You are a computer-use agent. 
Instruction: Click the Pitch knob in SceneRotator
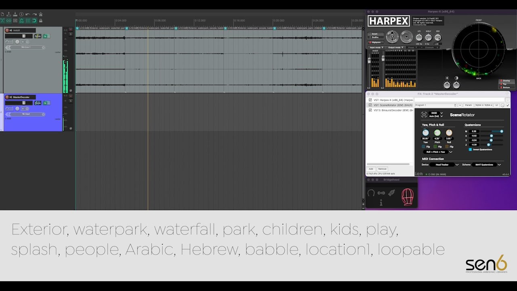coord(437,133)
